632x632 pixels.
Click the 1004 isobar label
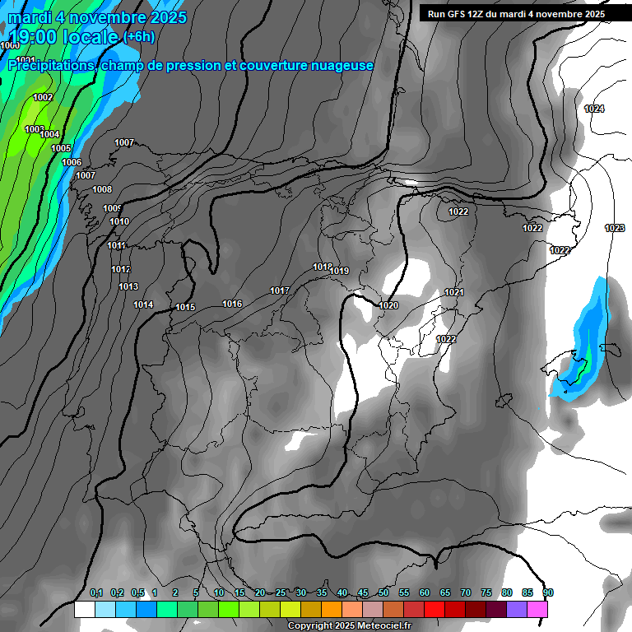49,134
